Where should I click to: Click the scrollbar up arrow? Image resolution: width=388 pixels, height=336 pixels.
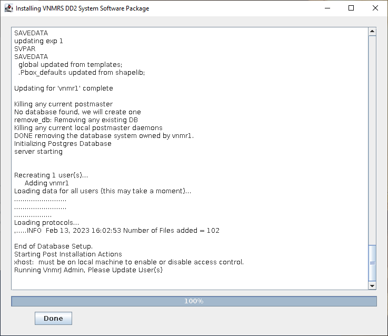[372, 32]
